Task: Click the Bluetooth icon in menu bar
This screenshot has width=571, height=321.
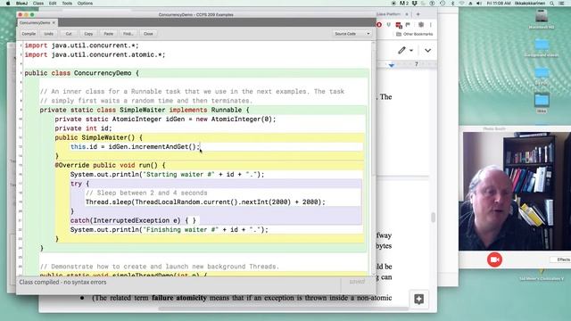Action: click(452, 4)
